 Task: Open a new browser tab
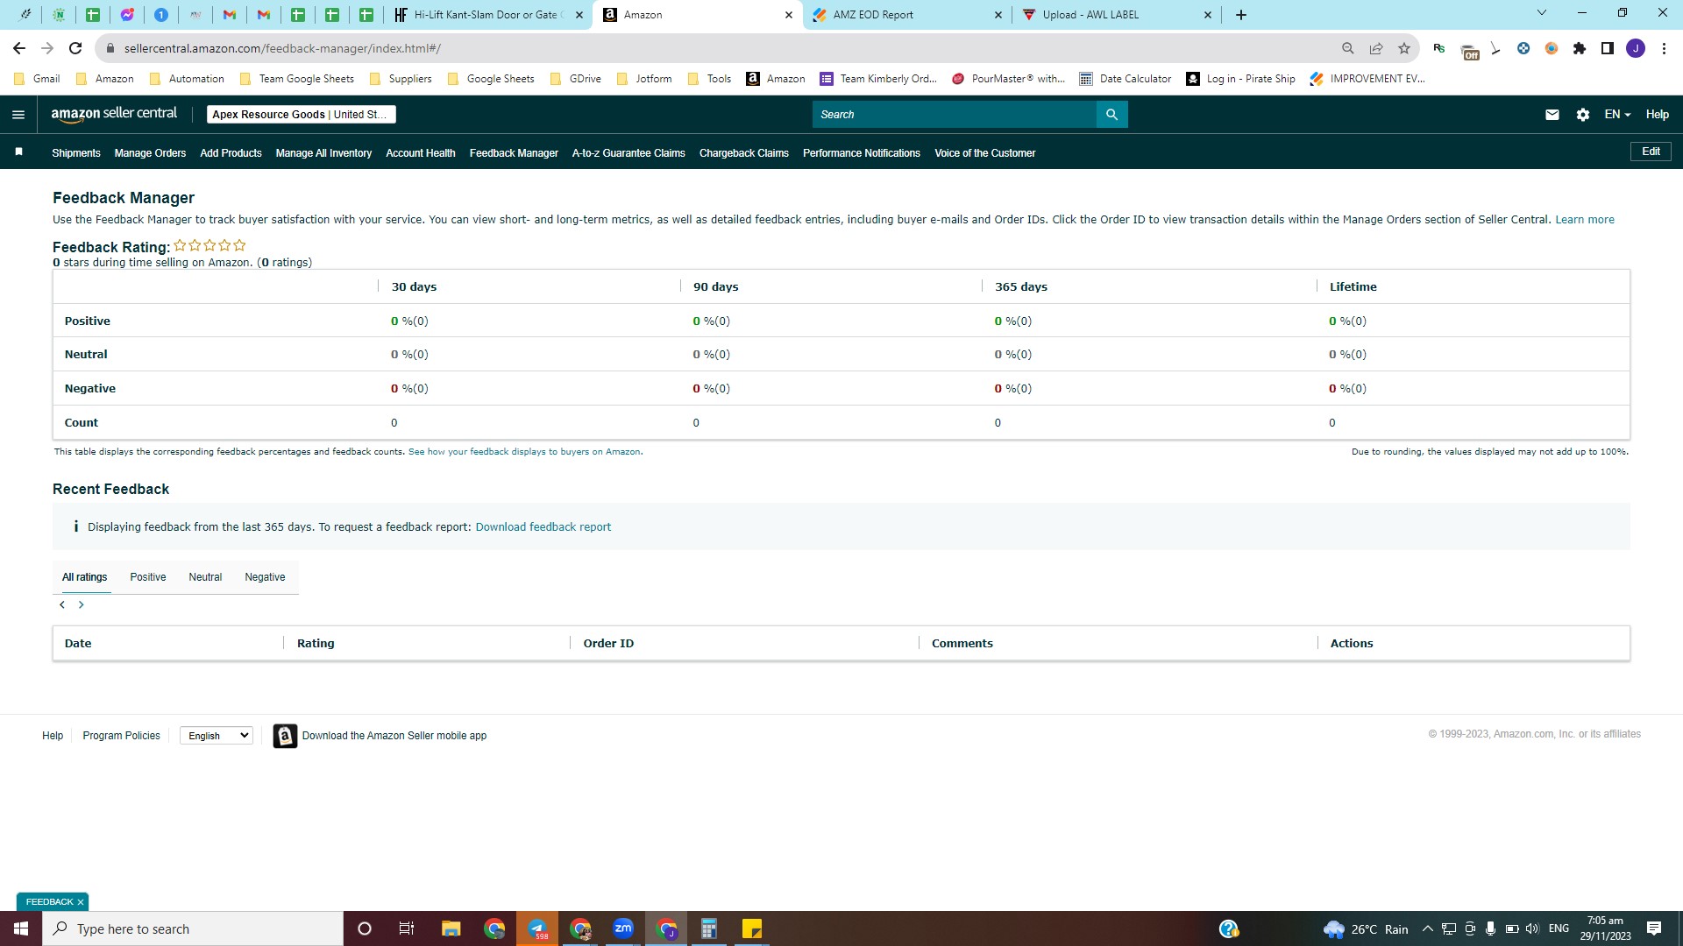(1241, 15)
